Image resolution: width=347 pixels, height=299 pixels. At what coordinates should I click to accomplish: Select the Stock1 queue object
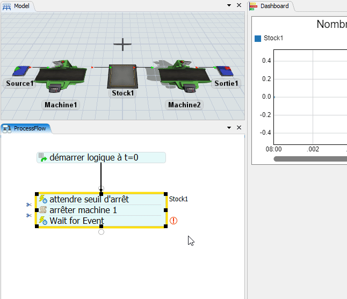click(x=124, y=76)
